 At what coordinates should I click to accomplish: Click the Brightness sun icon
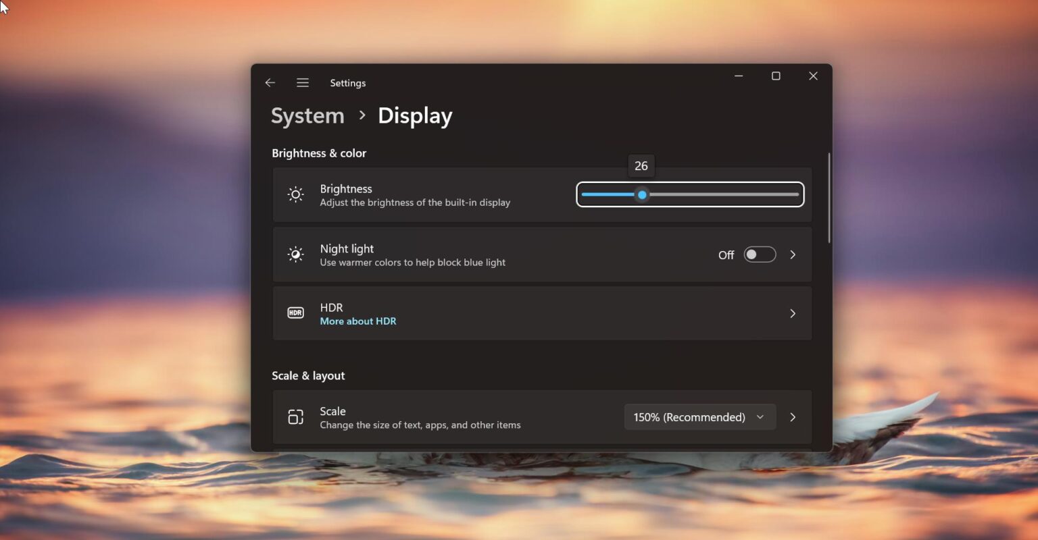(x=295, y=194)
